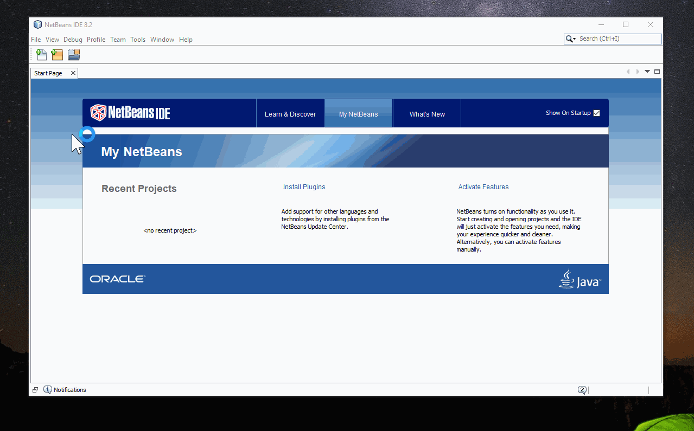Click the NetBeans IDE logo
Viewport: 694px width, 431px height.
(x=130, y=113)
